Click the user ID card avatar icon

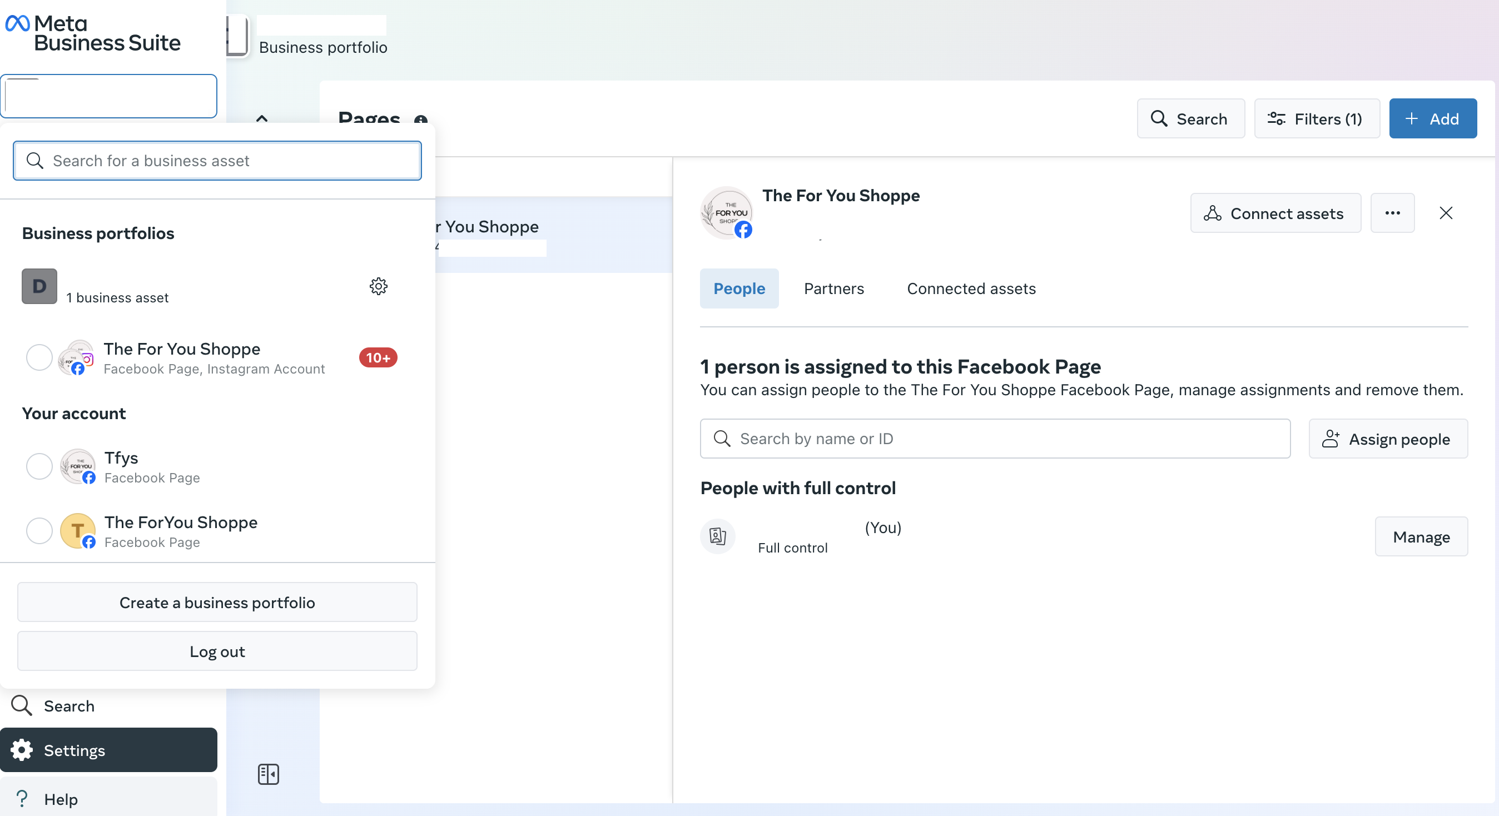coord(717,536)
